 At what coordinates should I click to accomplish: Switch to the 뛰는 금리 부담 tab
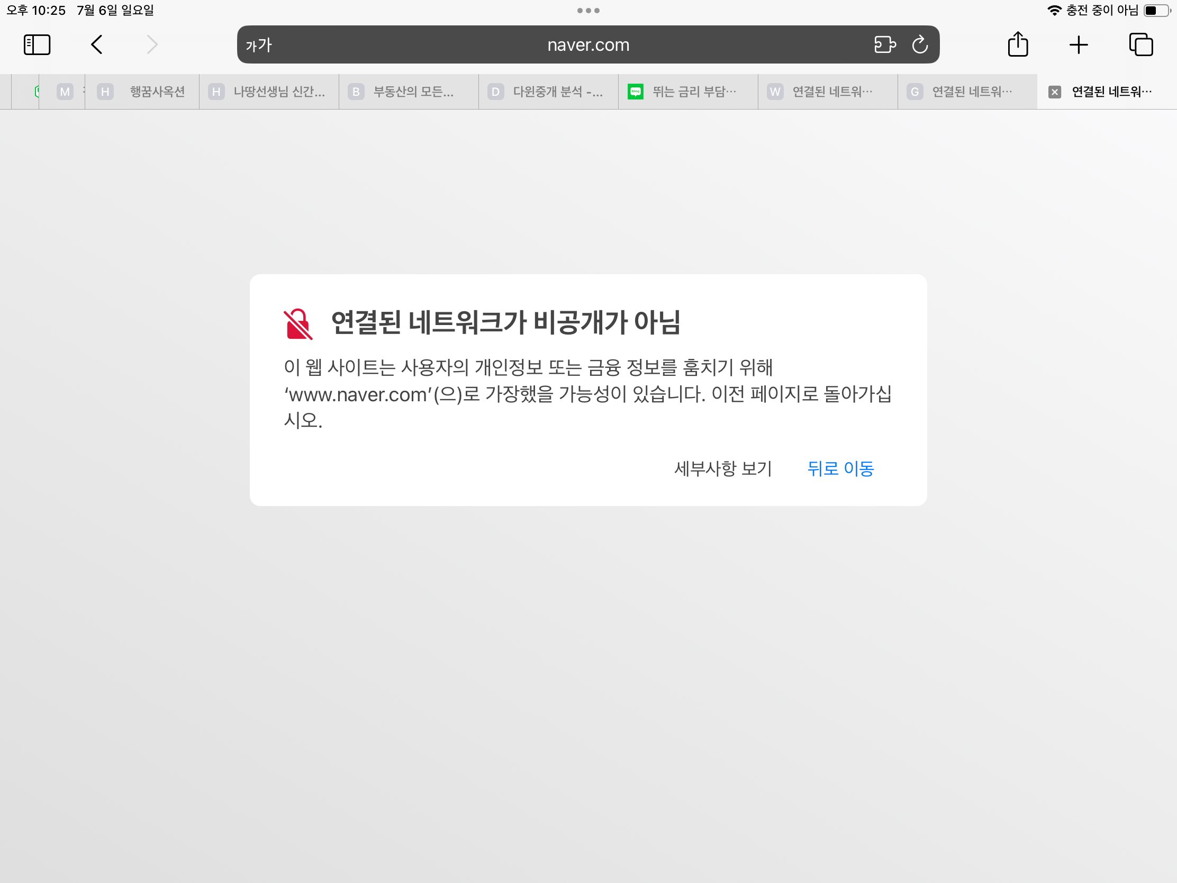coord(694,92)
